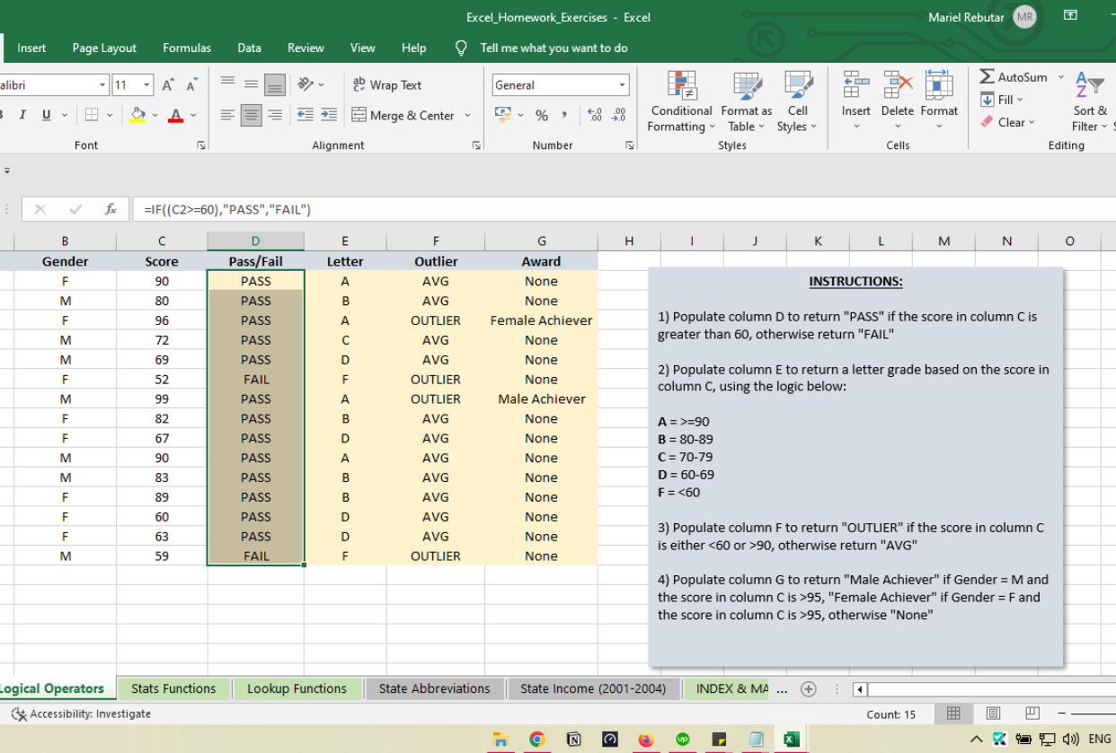The image size is (1116, 753).
Task: Open the Page Layout tab
Action: [x=104, y=48]
